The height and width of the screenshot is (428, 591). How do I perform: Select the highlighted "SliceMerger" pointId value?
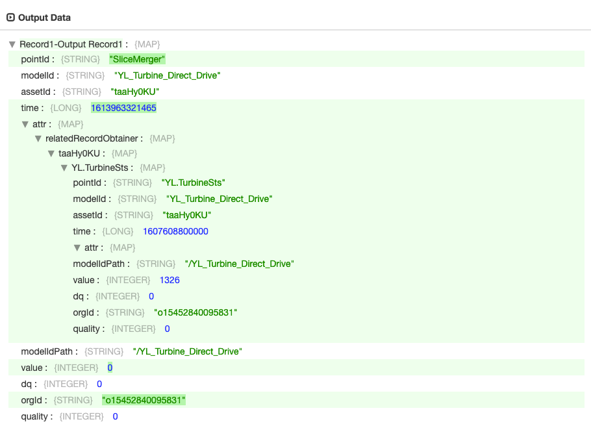(137, 59)
